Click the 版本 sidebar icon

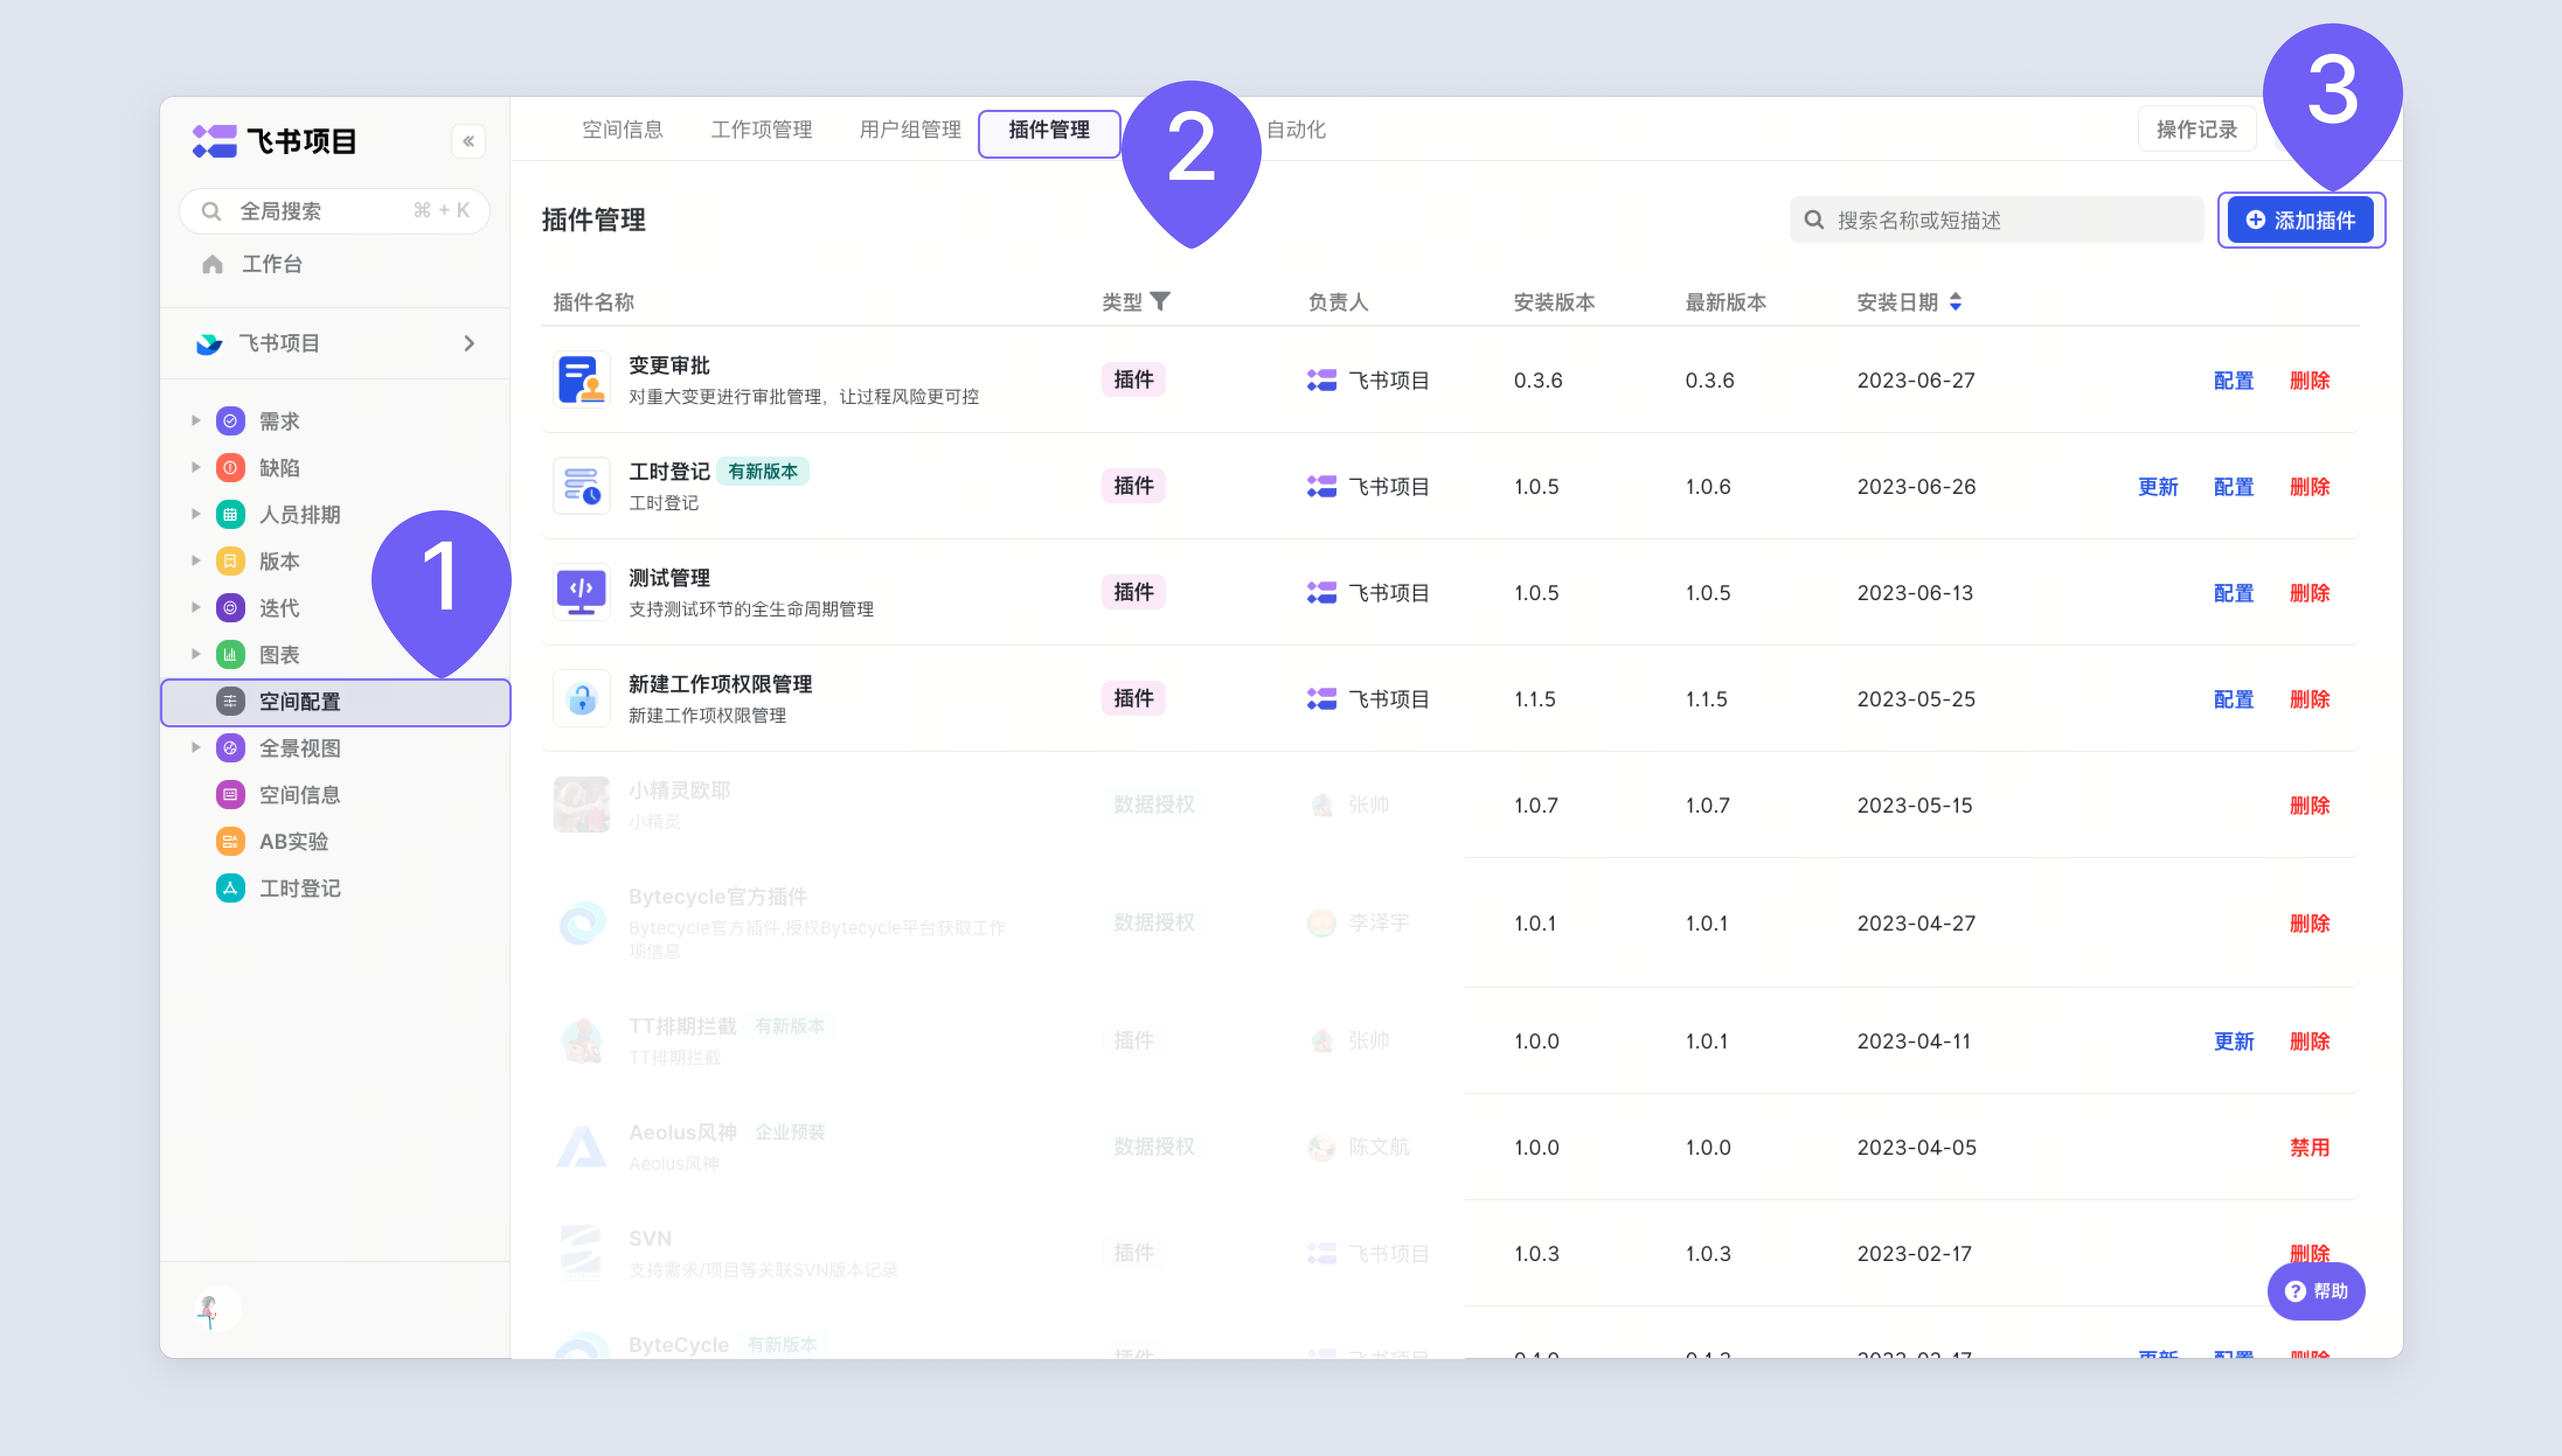[x=230, y=561]
